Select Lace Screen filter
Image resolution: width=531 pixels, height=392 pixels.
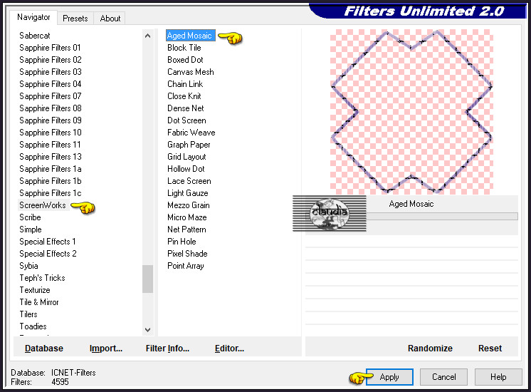tap(189, 181)
